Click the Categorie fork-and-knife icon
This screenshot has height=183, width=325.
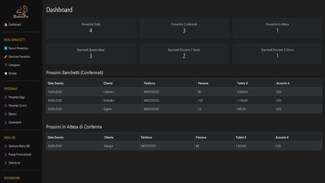[6, 65]
